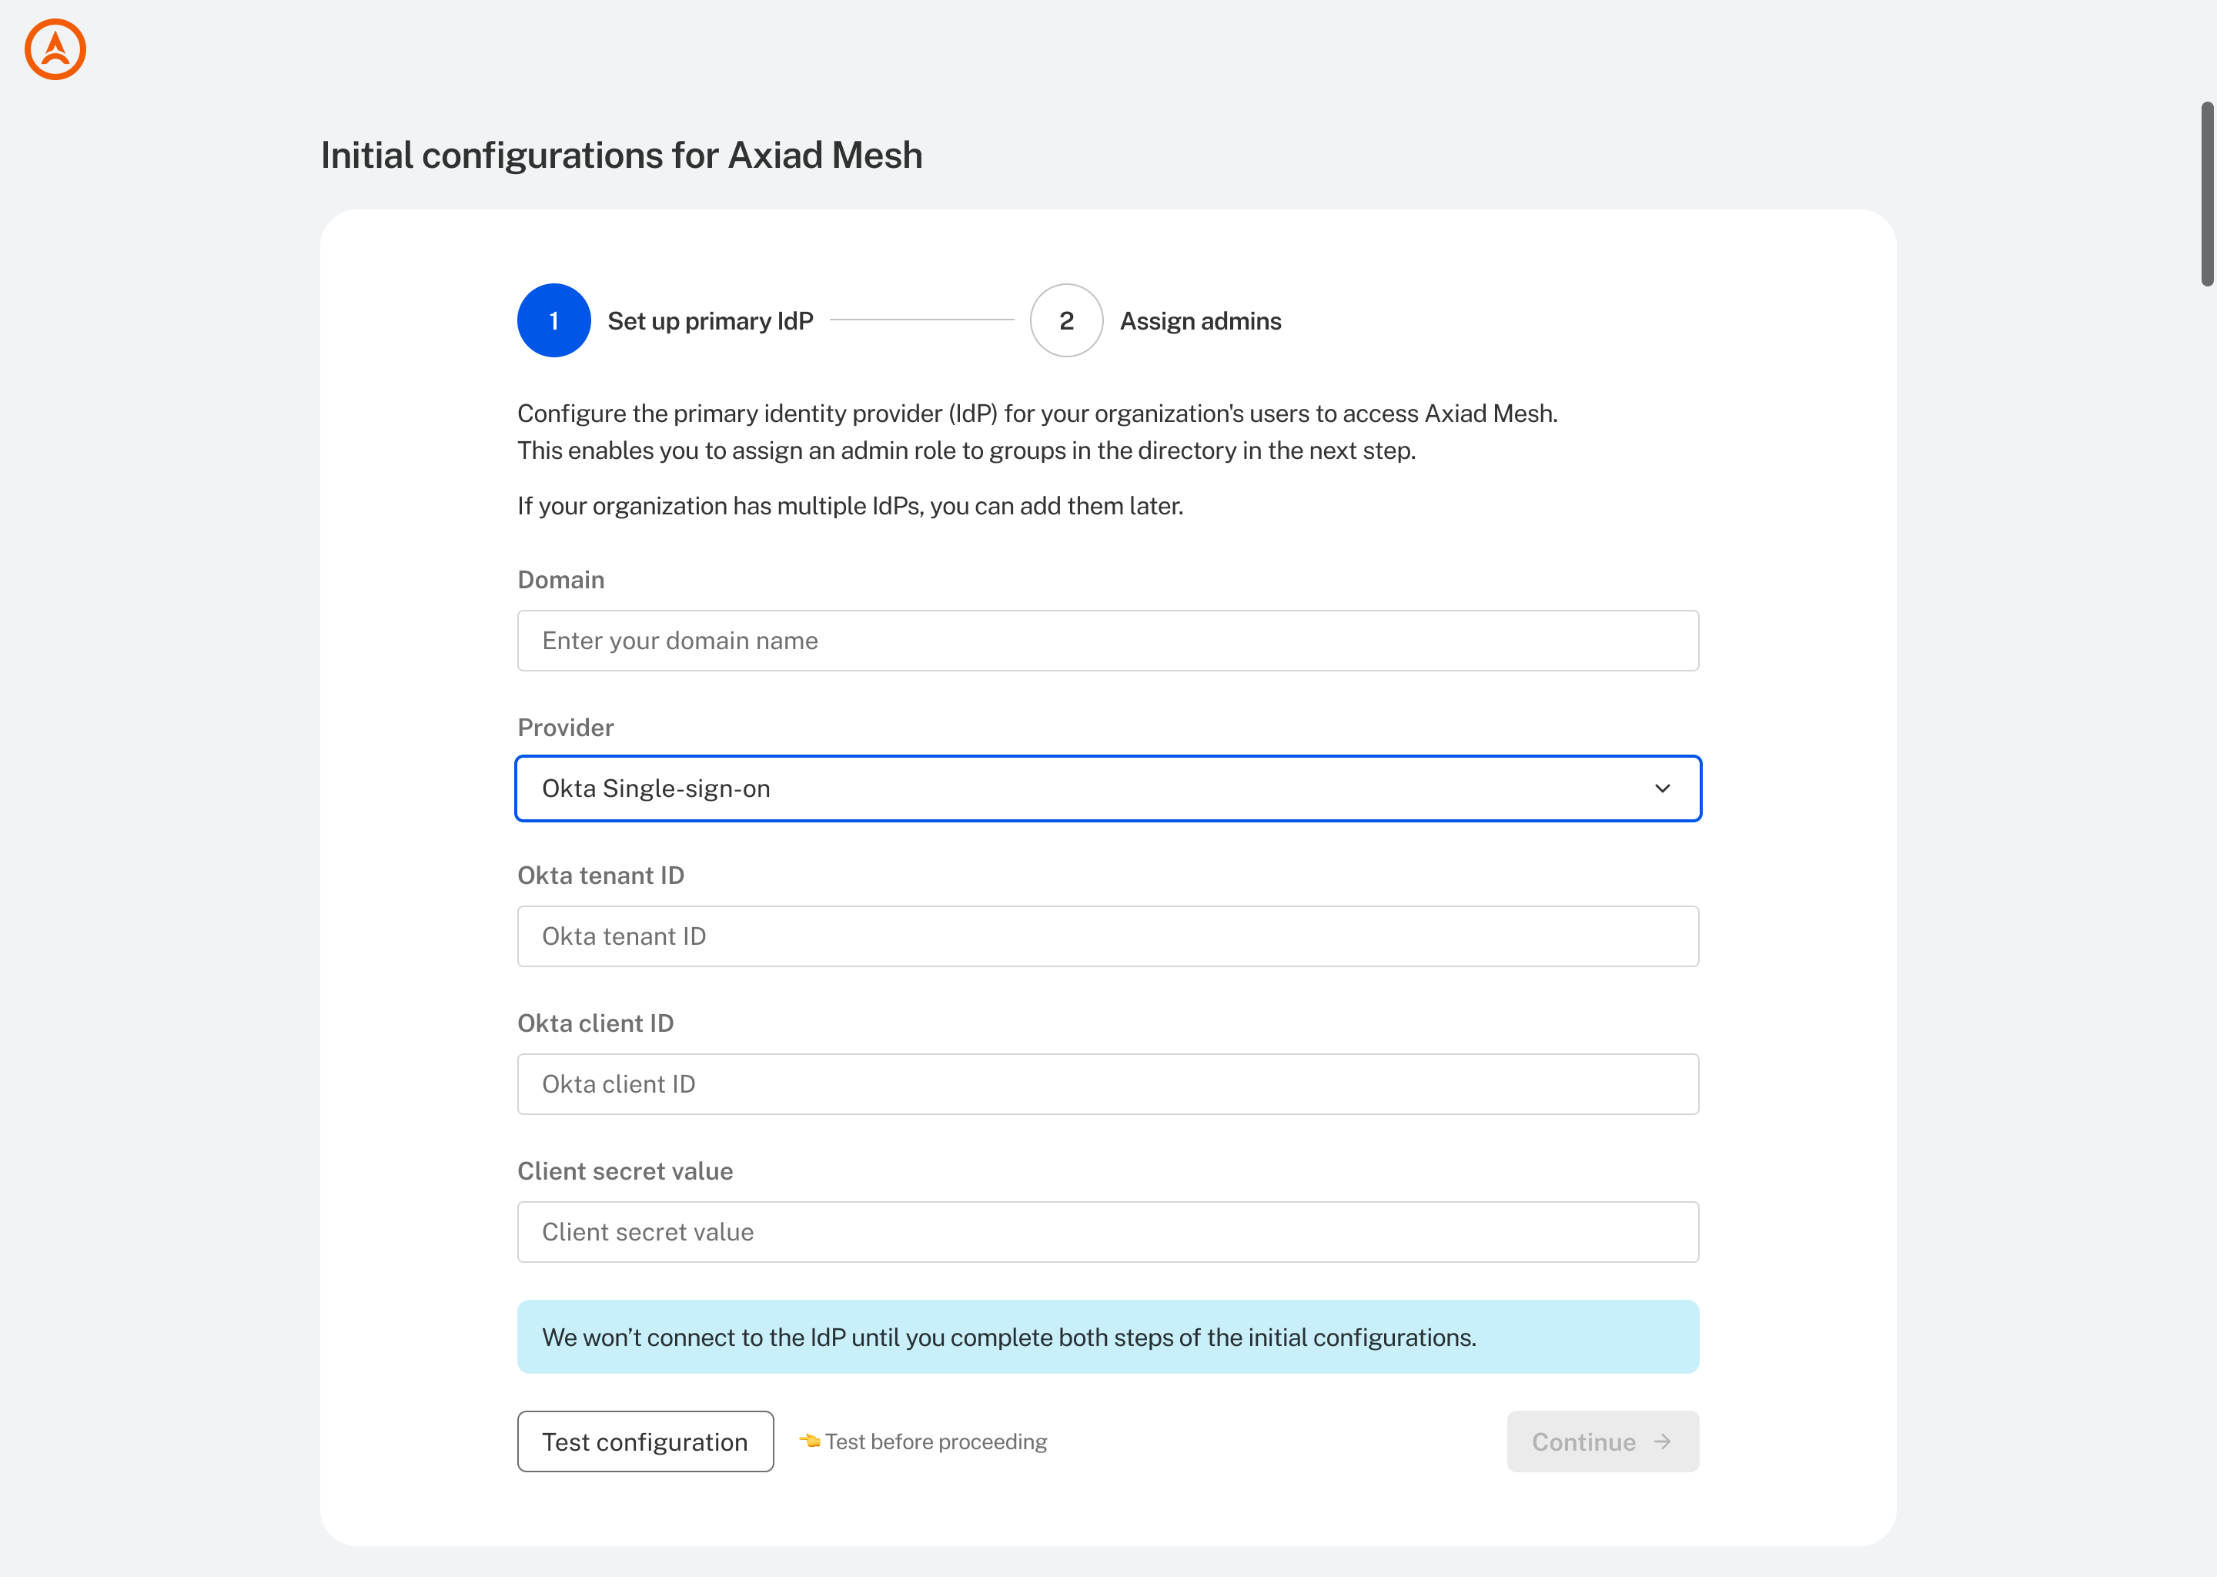2217x1577 pixels.
Task: Click 'Initial configurations for Axiad Mesh' heading
Action: 621,156
